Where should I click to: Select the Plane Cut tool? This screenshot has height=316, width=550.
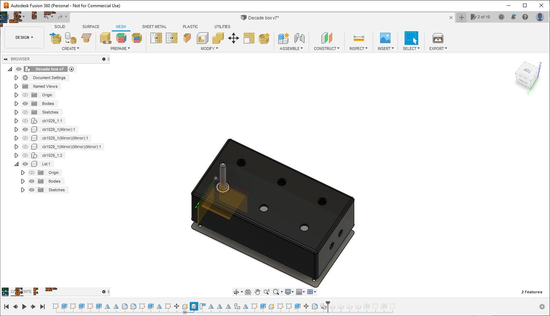click(187, 38)
